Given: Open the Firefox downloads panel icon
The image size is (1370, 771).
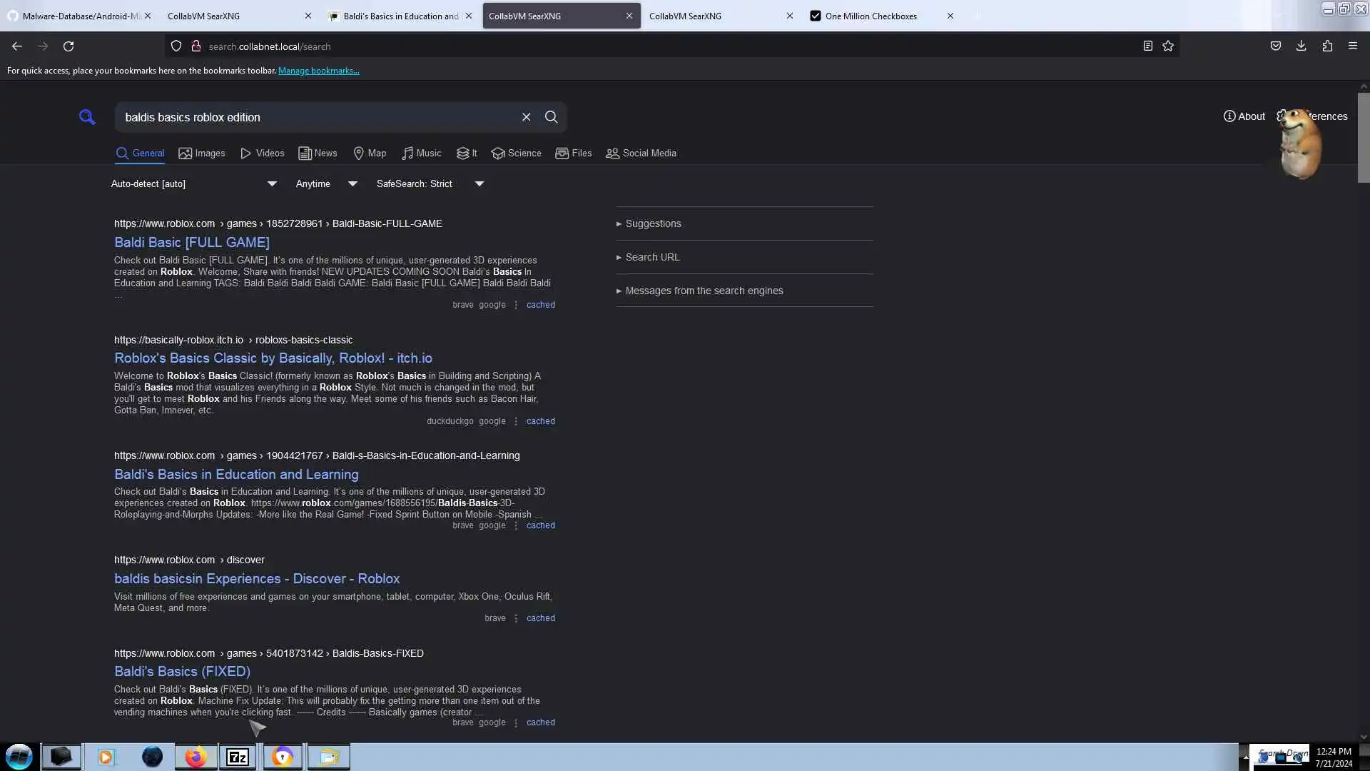Looking at the screenshot, I should point(1301,46).
